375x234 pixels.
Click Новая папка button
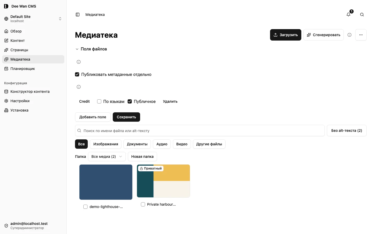(x=142, y=157)
